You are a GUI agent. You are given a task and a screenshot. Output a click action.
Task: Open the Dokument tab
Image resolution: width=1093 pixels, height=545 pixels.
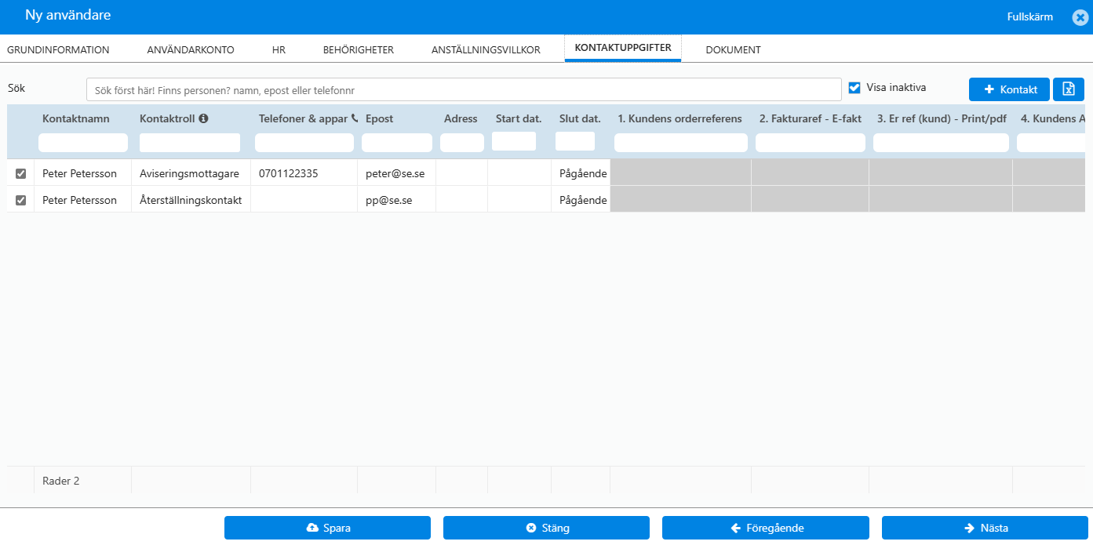click(733, 49)
